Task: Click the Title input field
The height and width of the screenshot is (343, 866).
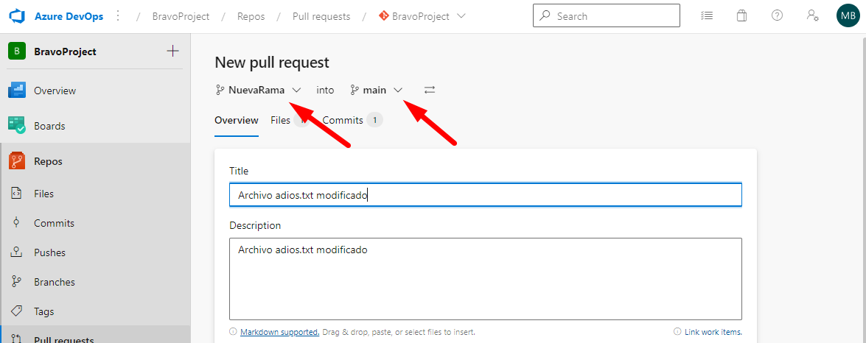Action: click(485, 195)
